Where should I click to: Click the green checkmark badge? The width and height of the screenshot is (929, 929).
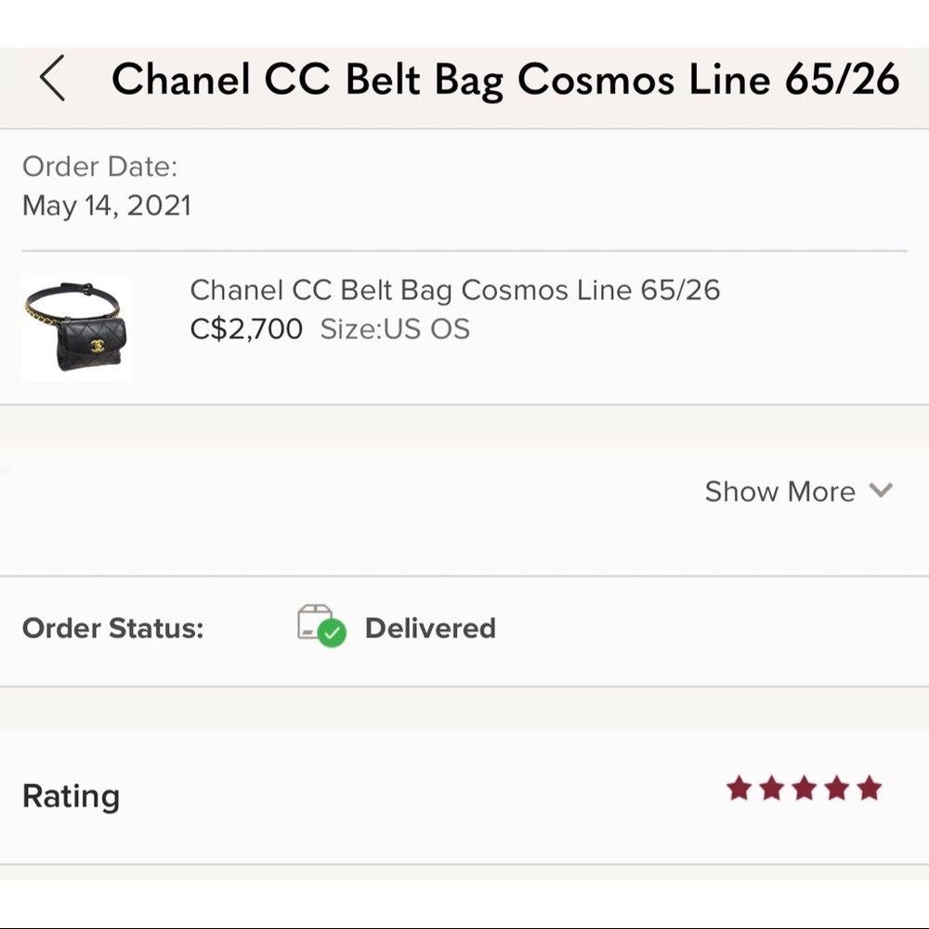332,634
